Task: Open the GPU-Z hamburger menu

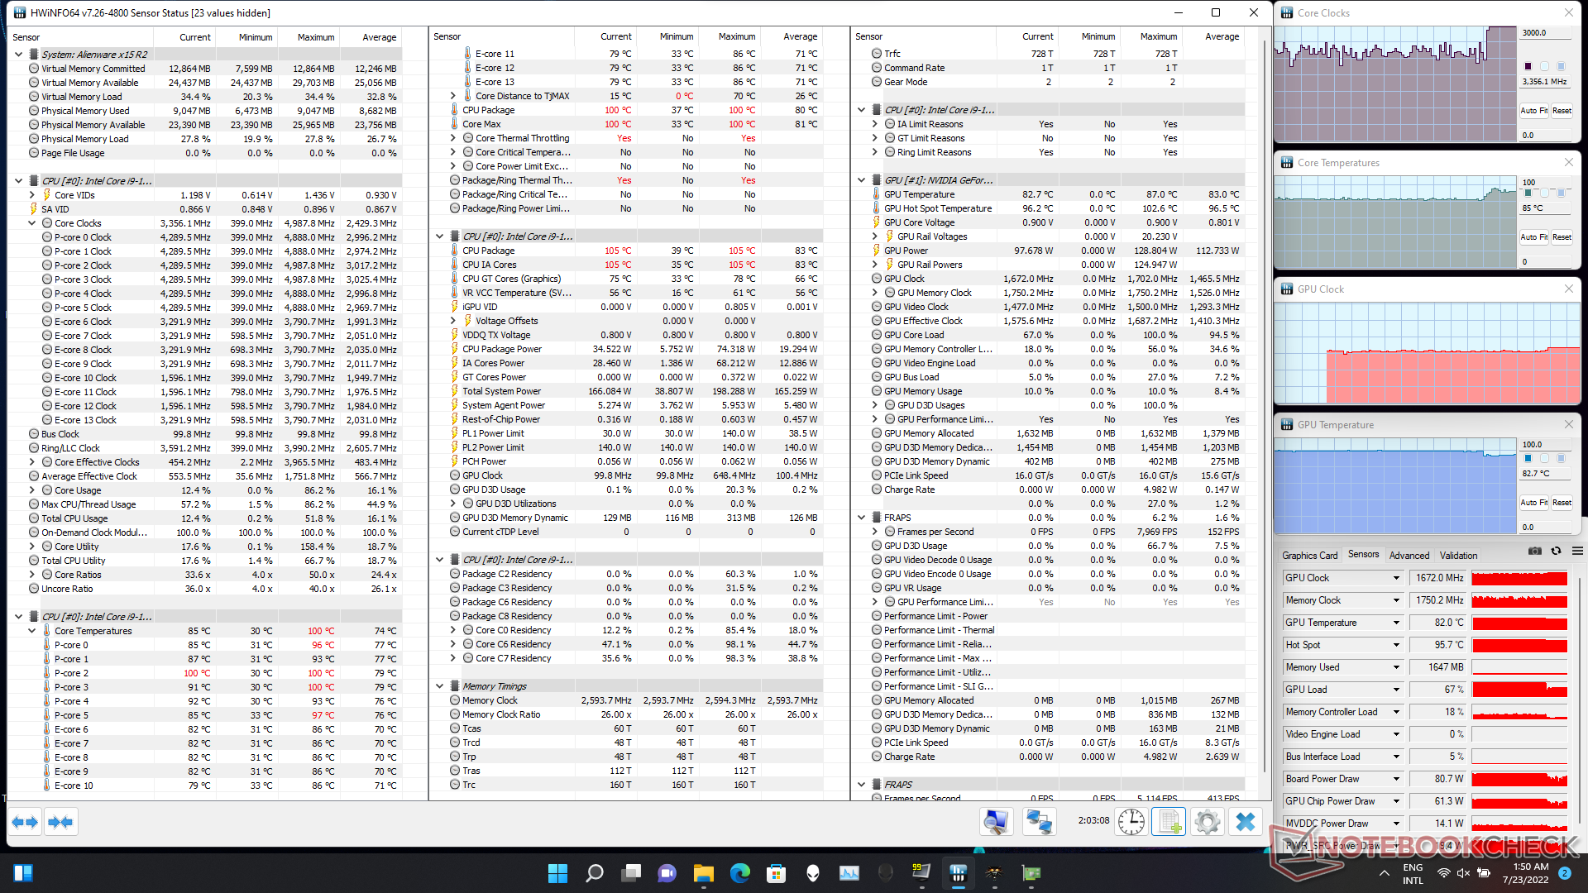Action: (x=1577, y=552)
